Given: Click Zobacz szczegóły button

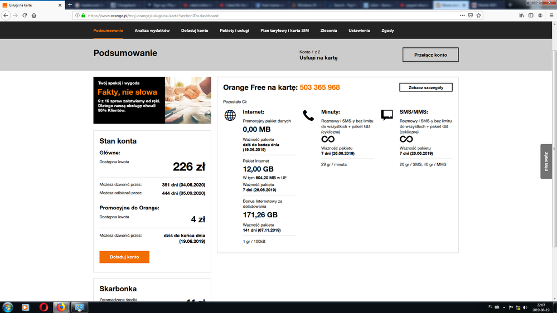Looking at the screenshot, I should tap(426, 87).
